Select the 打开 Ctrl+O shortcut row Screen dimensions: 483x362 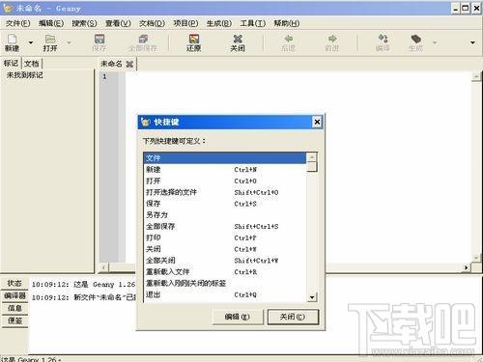click(x=225, y=181)
